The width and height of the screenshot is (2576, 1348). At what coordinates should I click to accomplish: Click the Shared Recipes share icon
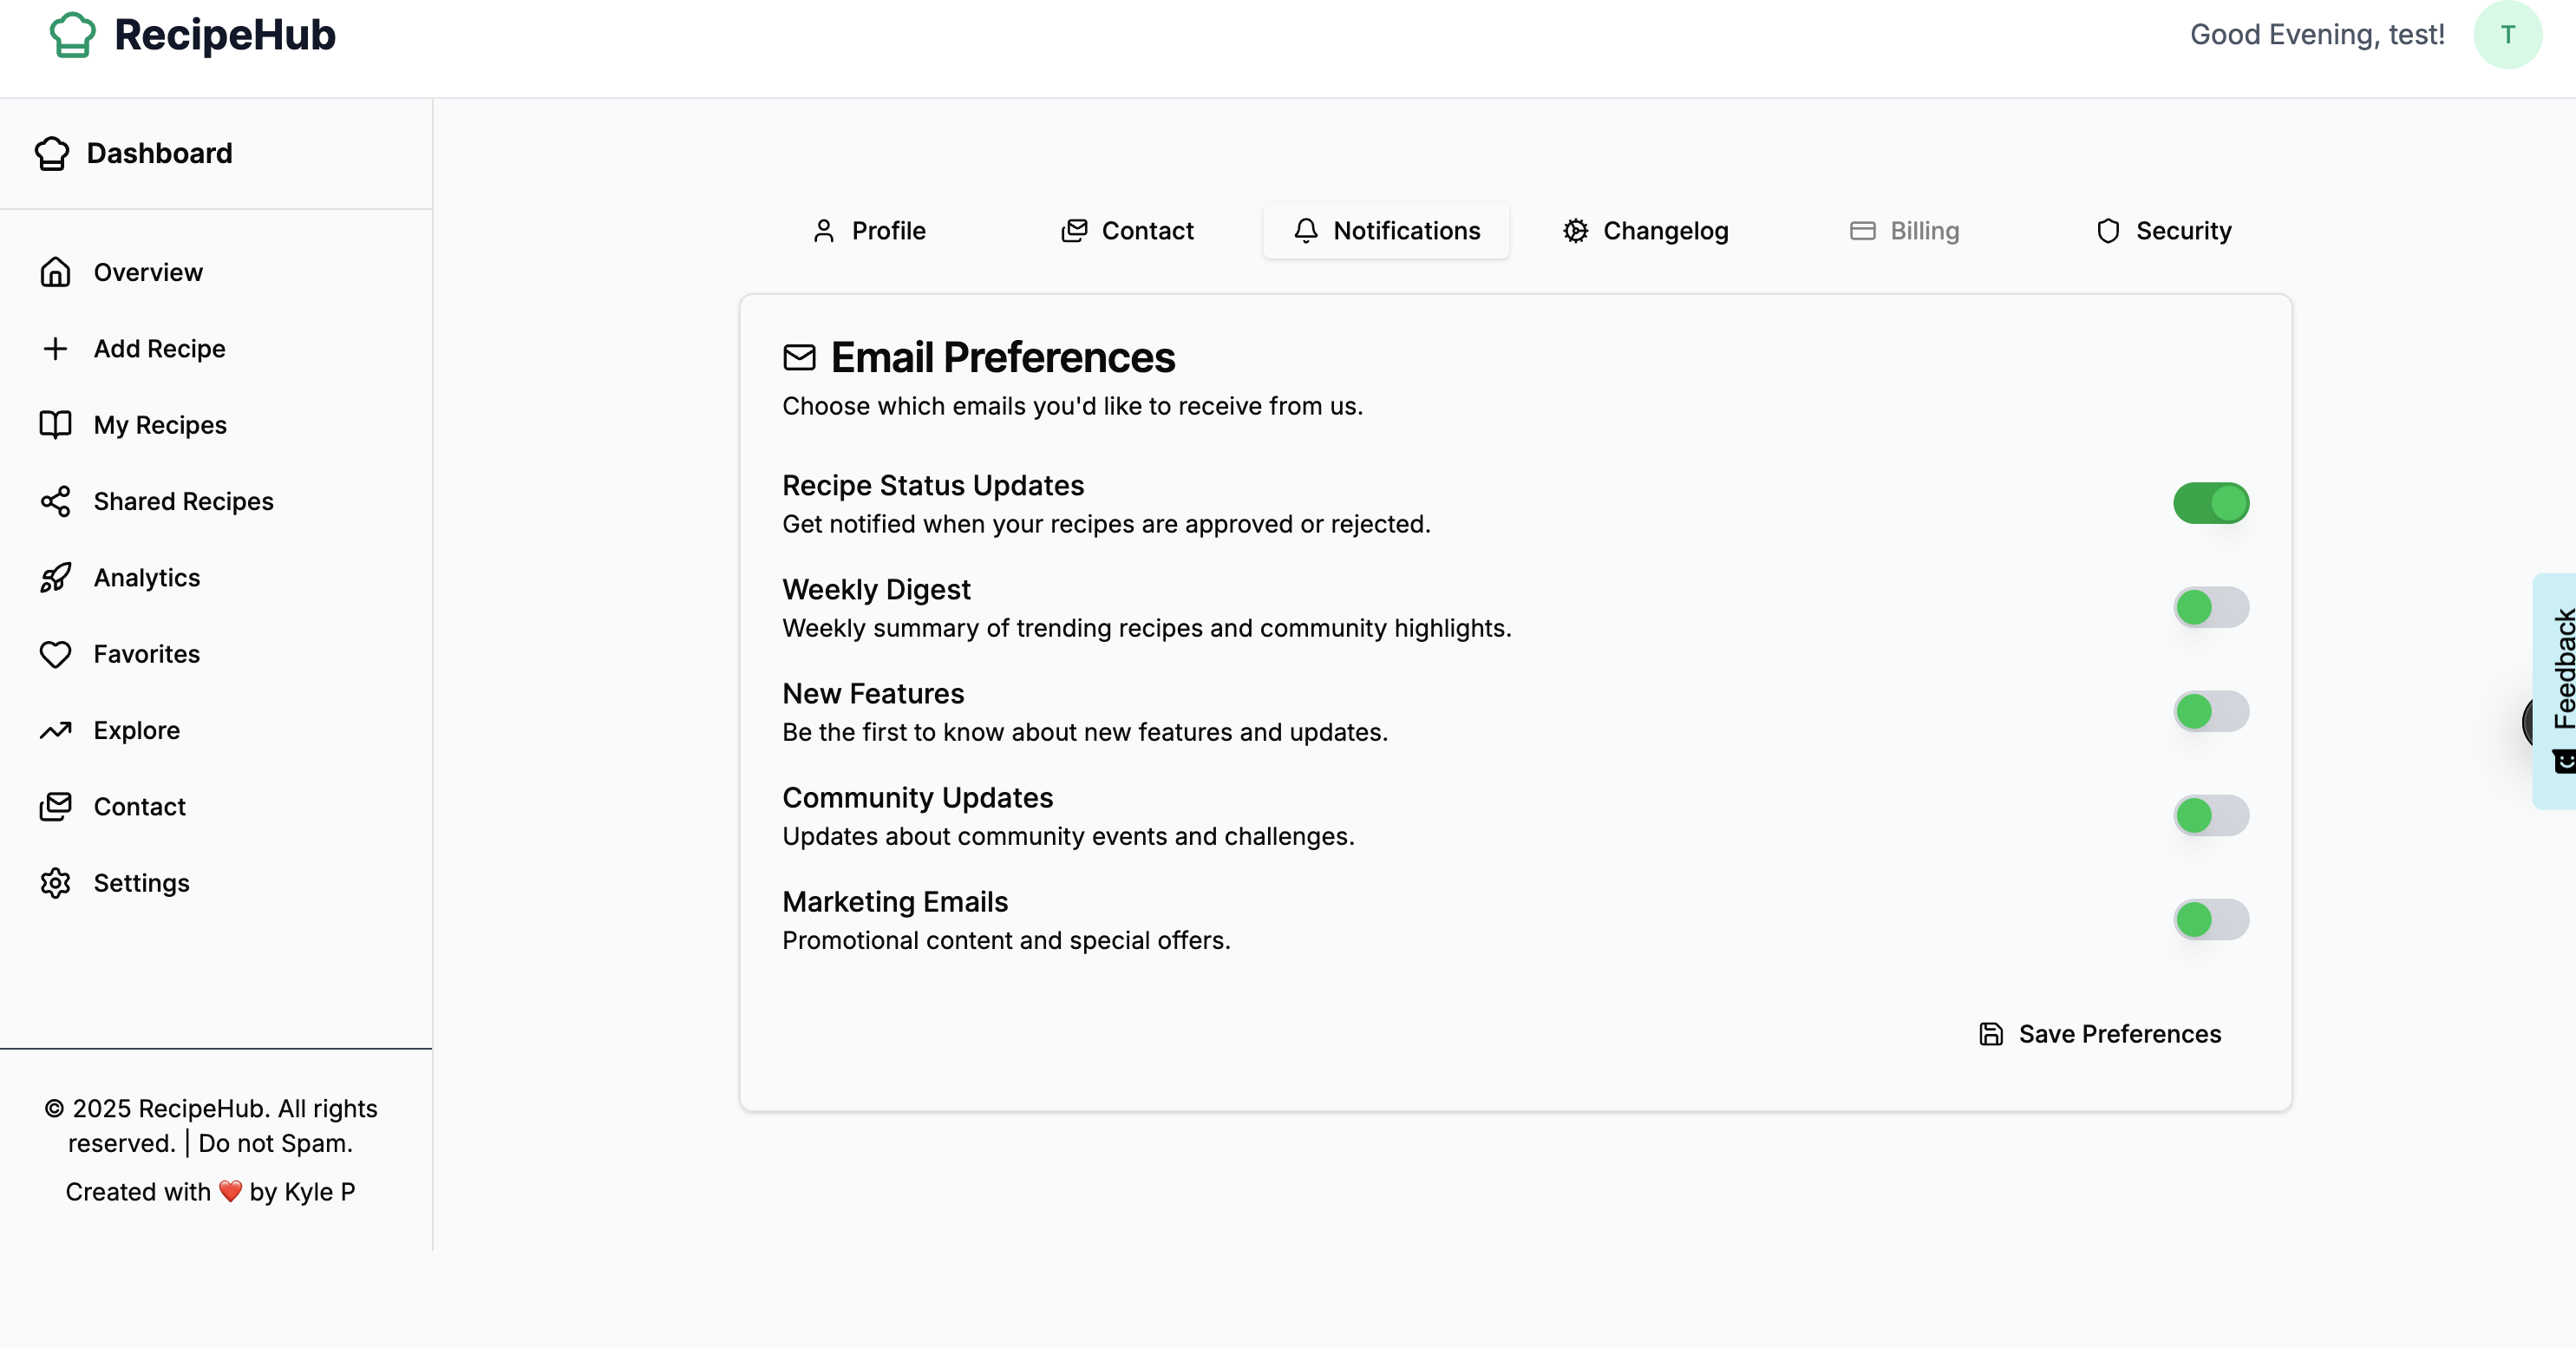(x=55, y=501)
